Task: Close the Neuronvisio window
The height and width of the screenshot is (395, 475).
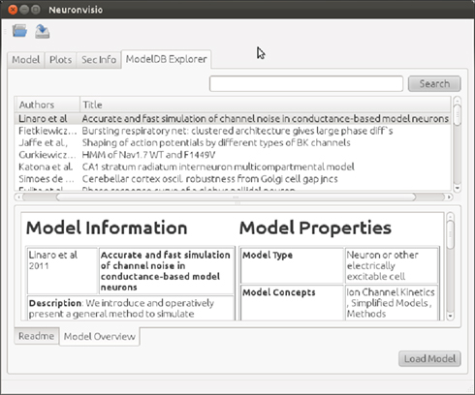Action: pyautogui.click(x=13, y=10)
